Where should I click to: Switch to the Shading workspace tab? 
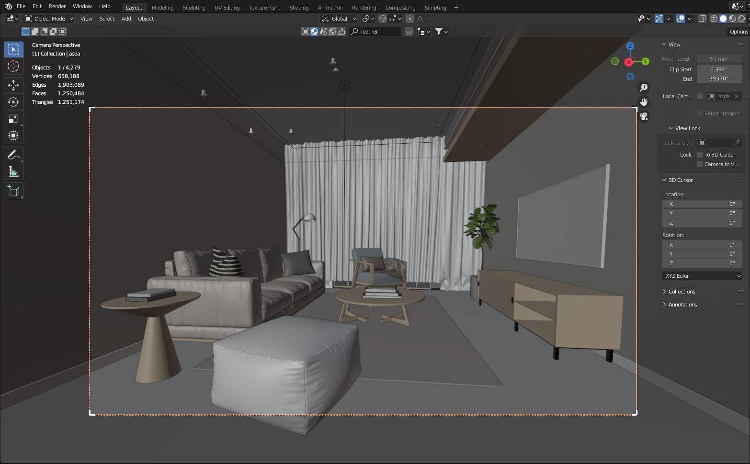pyautogui.click(x=298, y=7)
